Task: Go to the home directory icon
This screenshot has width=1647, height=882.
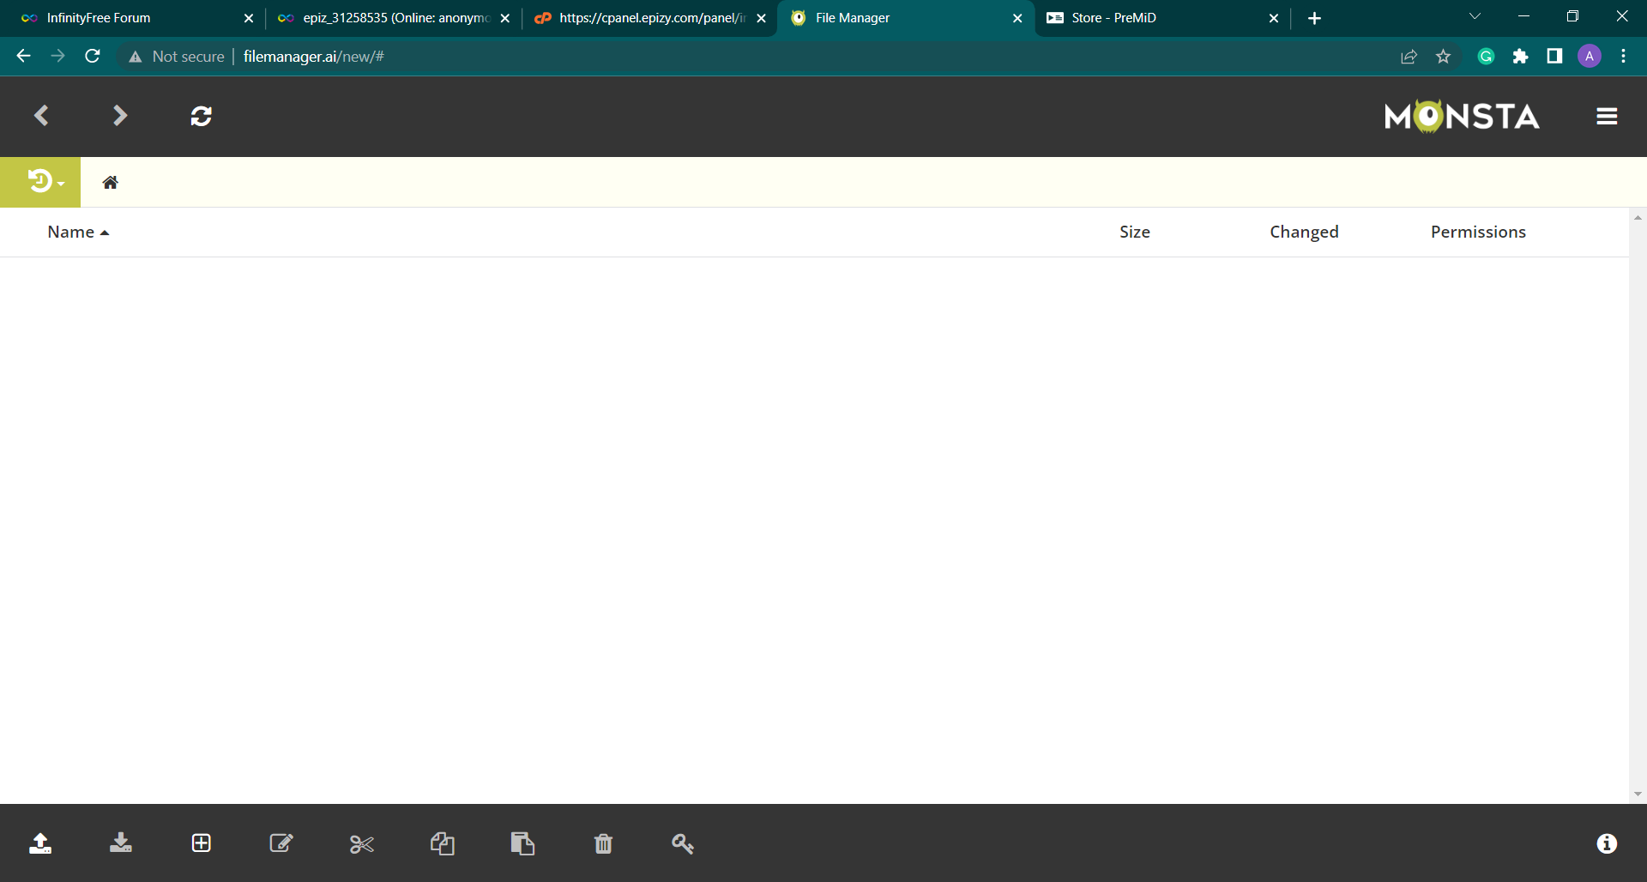Action: [110, 182]
